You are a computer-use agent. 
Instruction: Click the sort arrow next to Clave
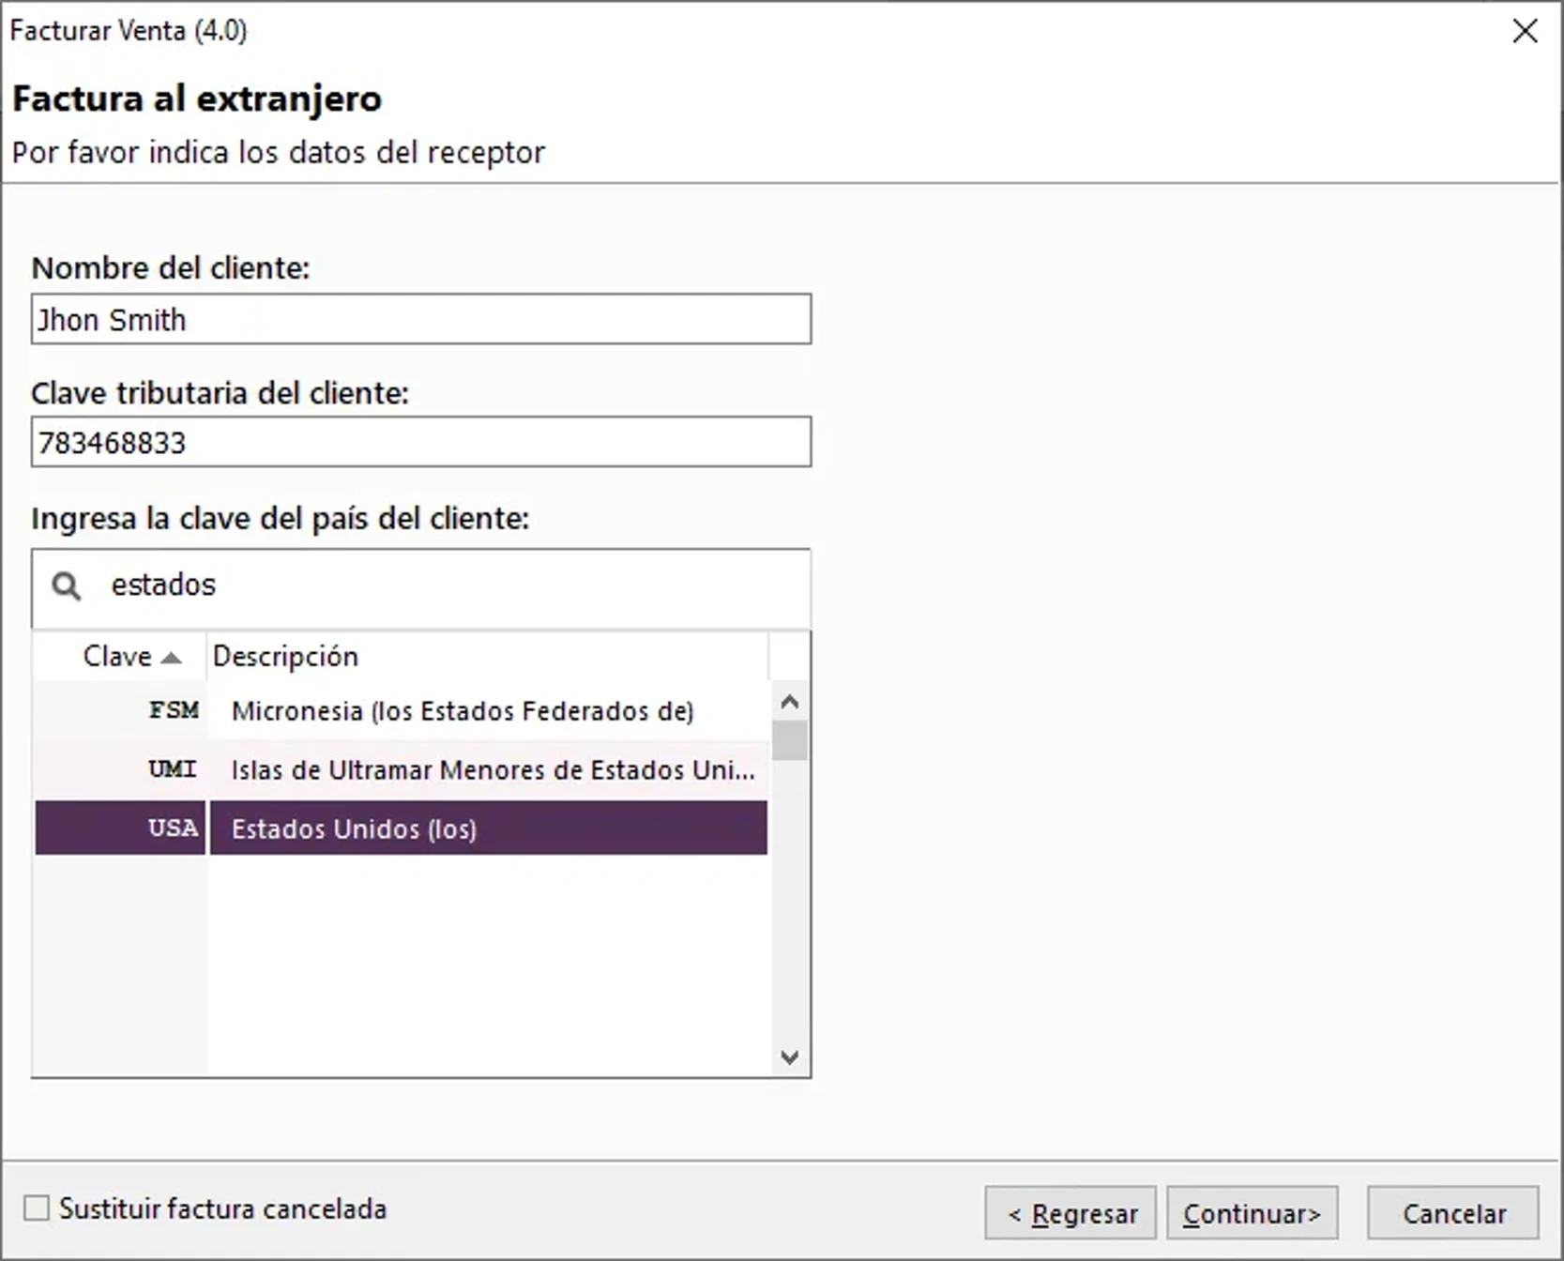click(x=172, y=657)
